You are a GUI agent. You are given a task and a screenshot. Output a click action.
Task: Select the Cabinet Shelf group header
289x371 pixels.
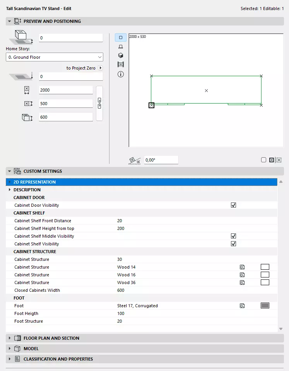(142, 213)
